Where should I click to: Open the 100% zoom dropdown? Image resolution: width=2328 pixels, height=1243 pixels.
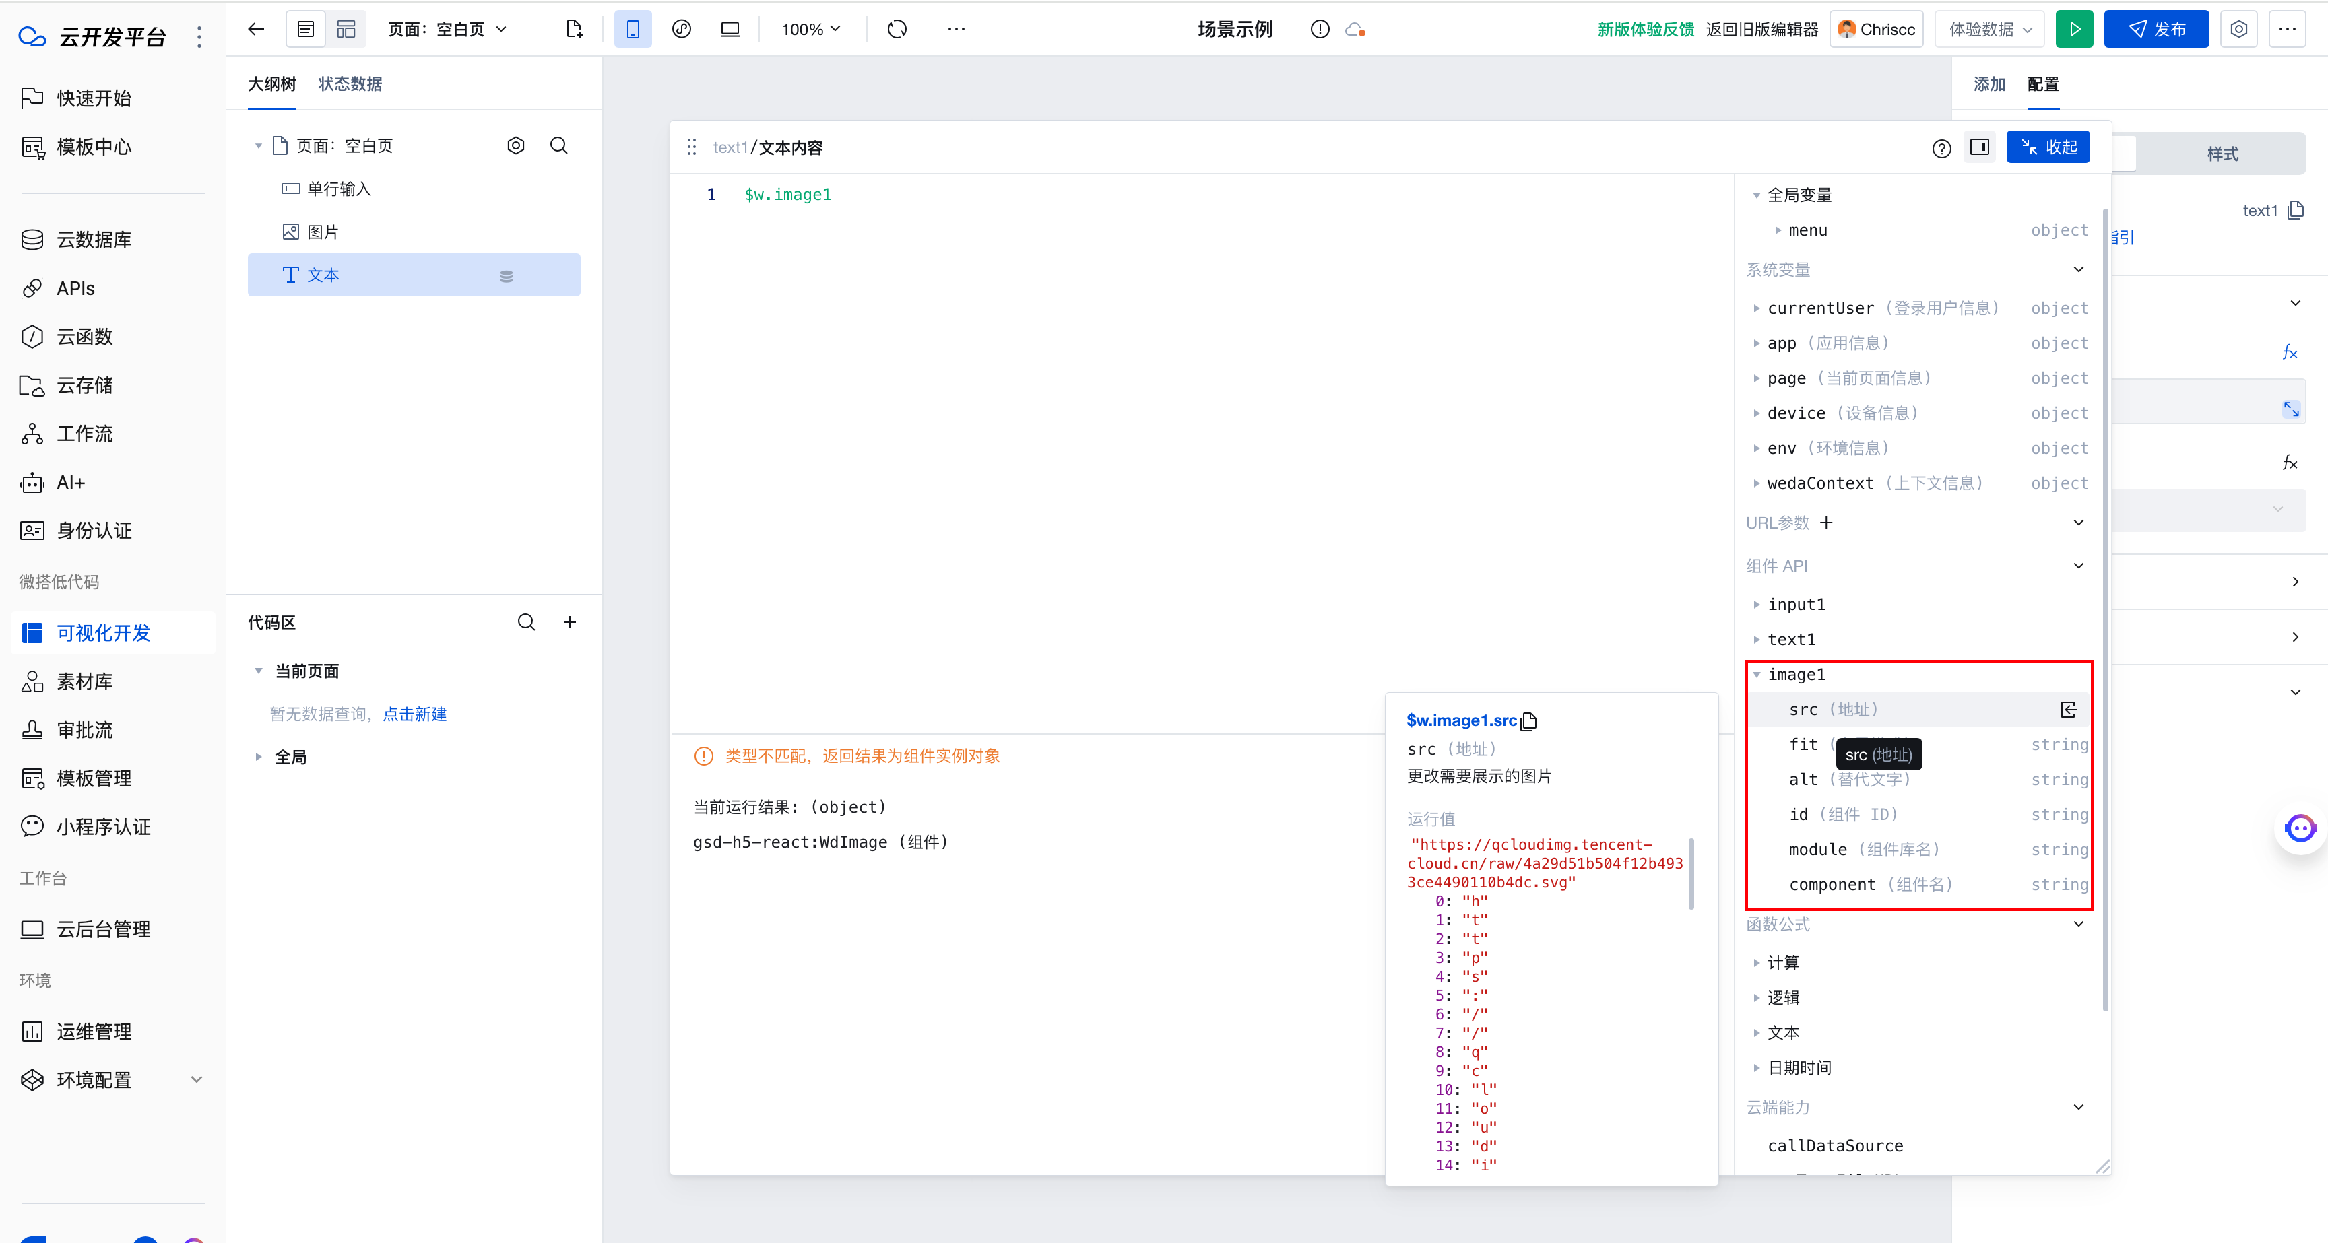coord(810,29)
